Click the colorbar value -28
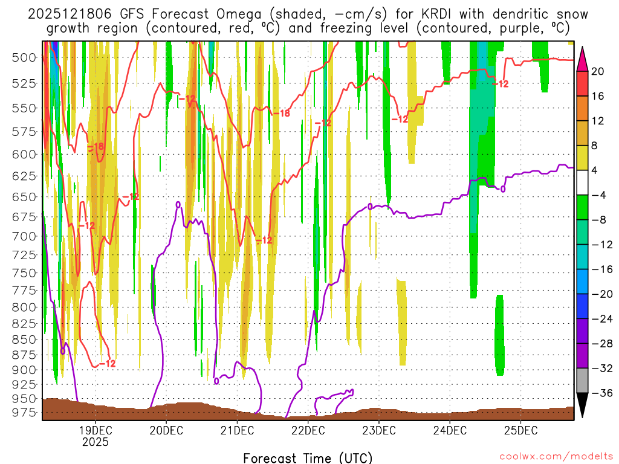 pyautogui.click(x=602, y=344)
